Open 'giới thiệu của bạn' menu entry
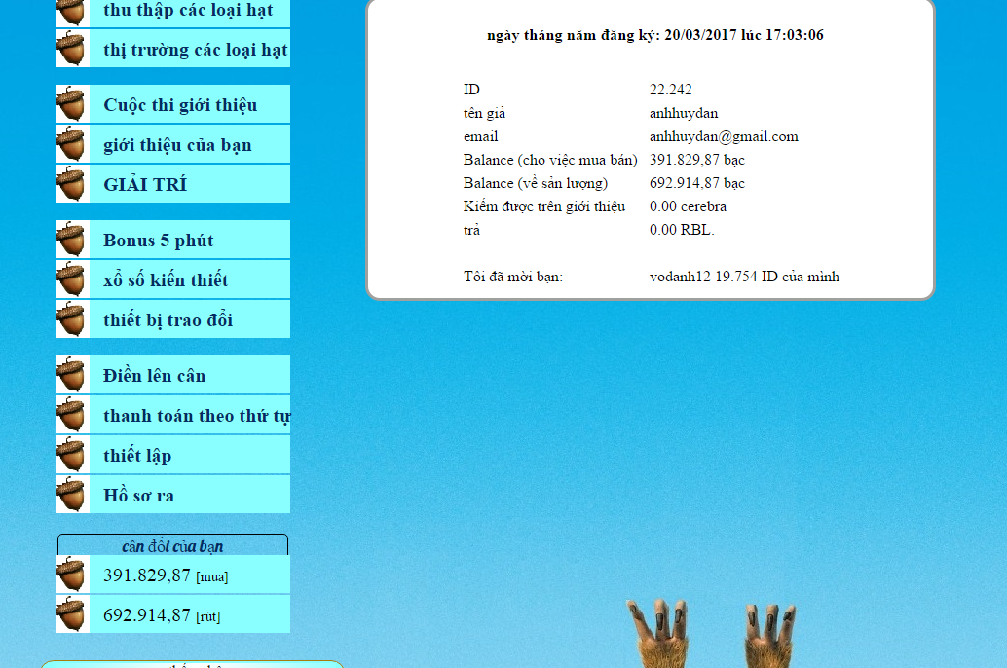 pos(173,144)
